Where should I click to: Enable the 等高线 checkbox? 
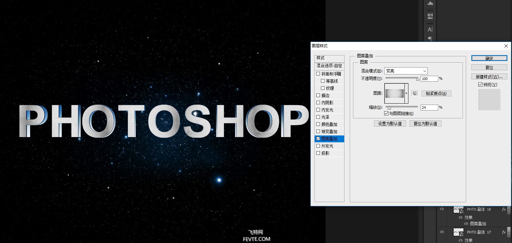pyautogui.click(x=323, y=81)
